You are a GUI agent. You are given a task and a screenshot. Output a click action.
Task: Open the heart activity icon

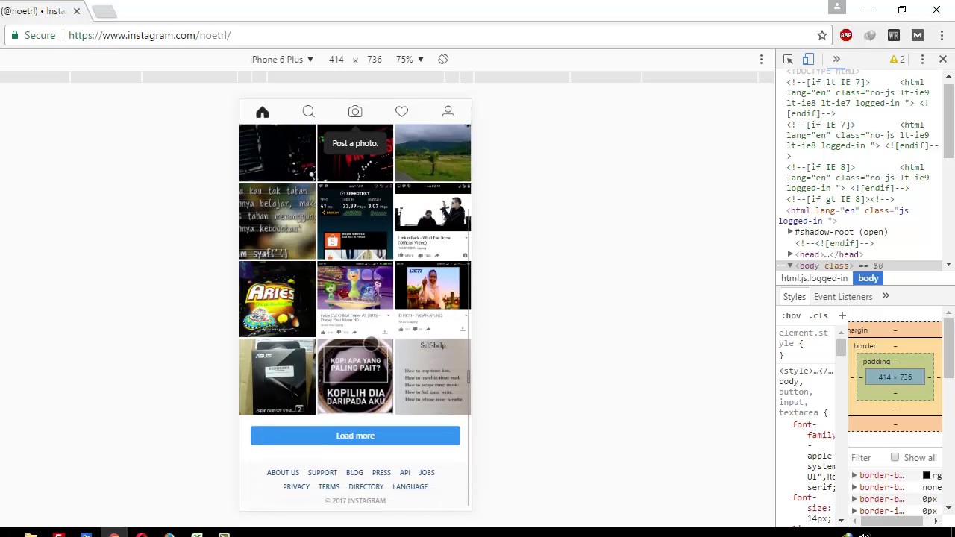tap(401, 112)
